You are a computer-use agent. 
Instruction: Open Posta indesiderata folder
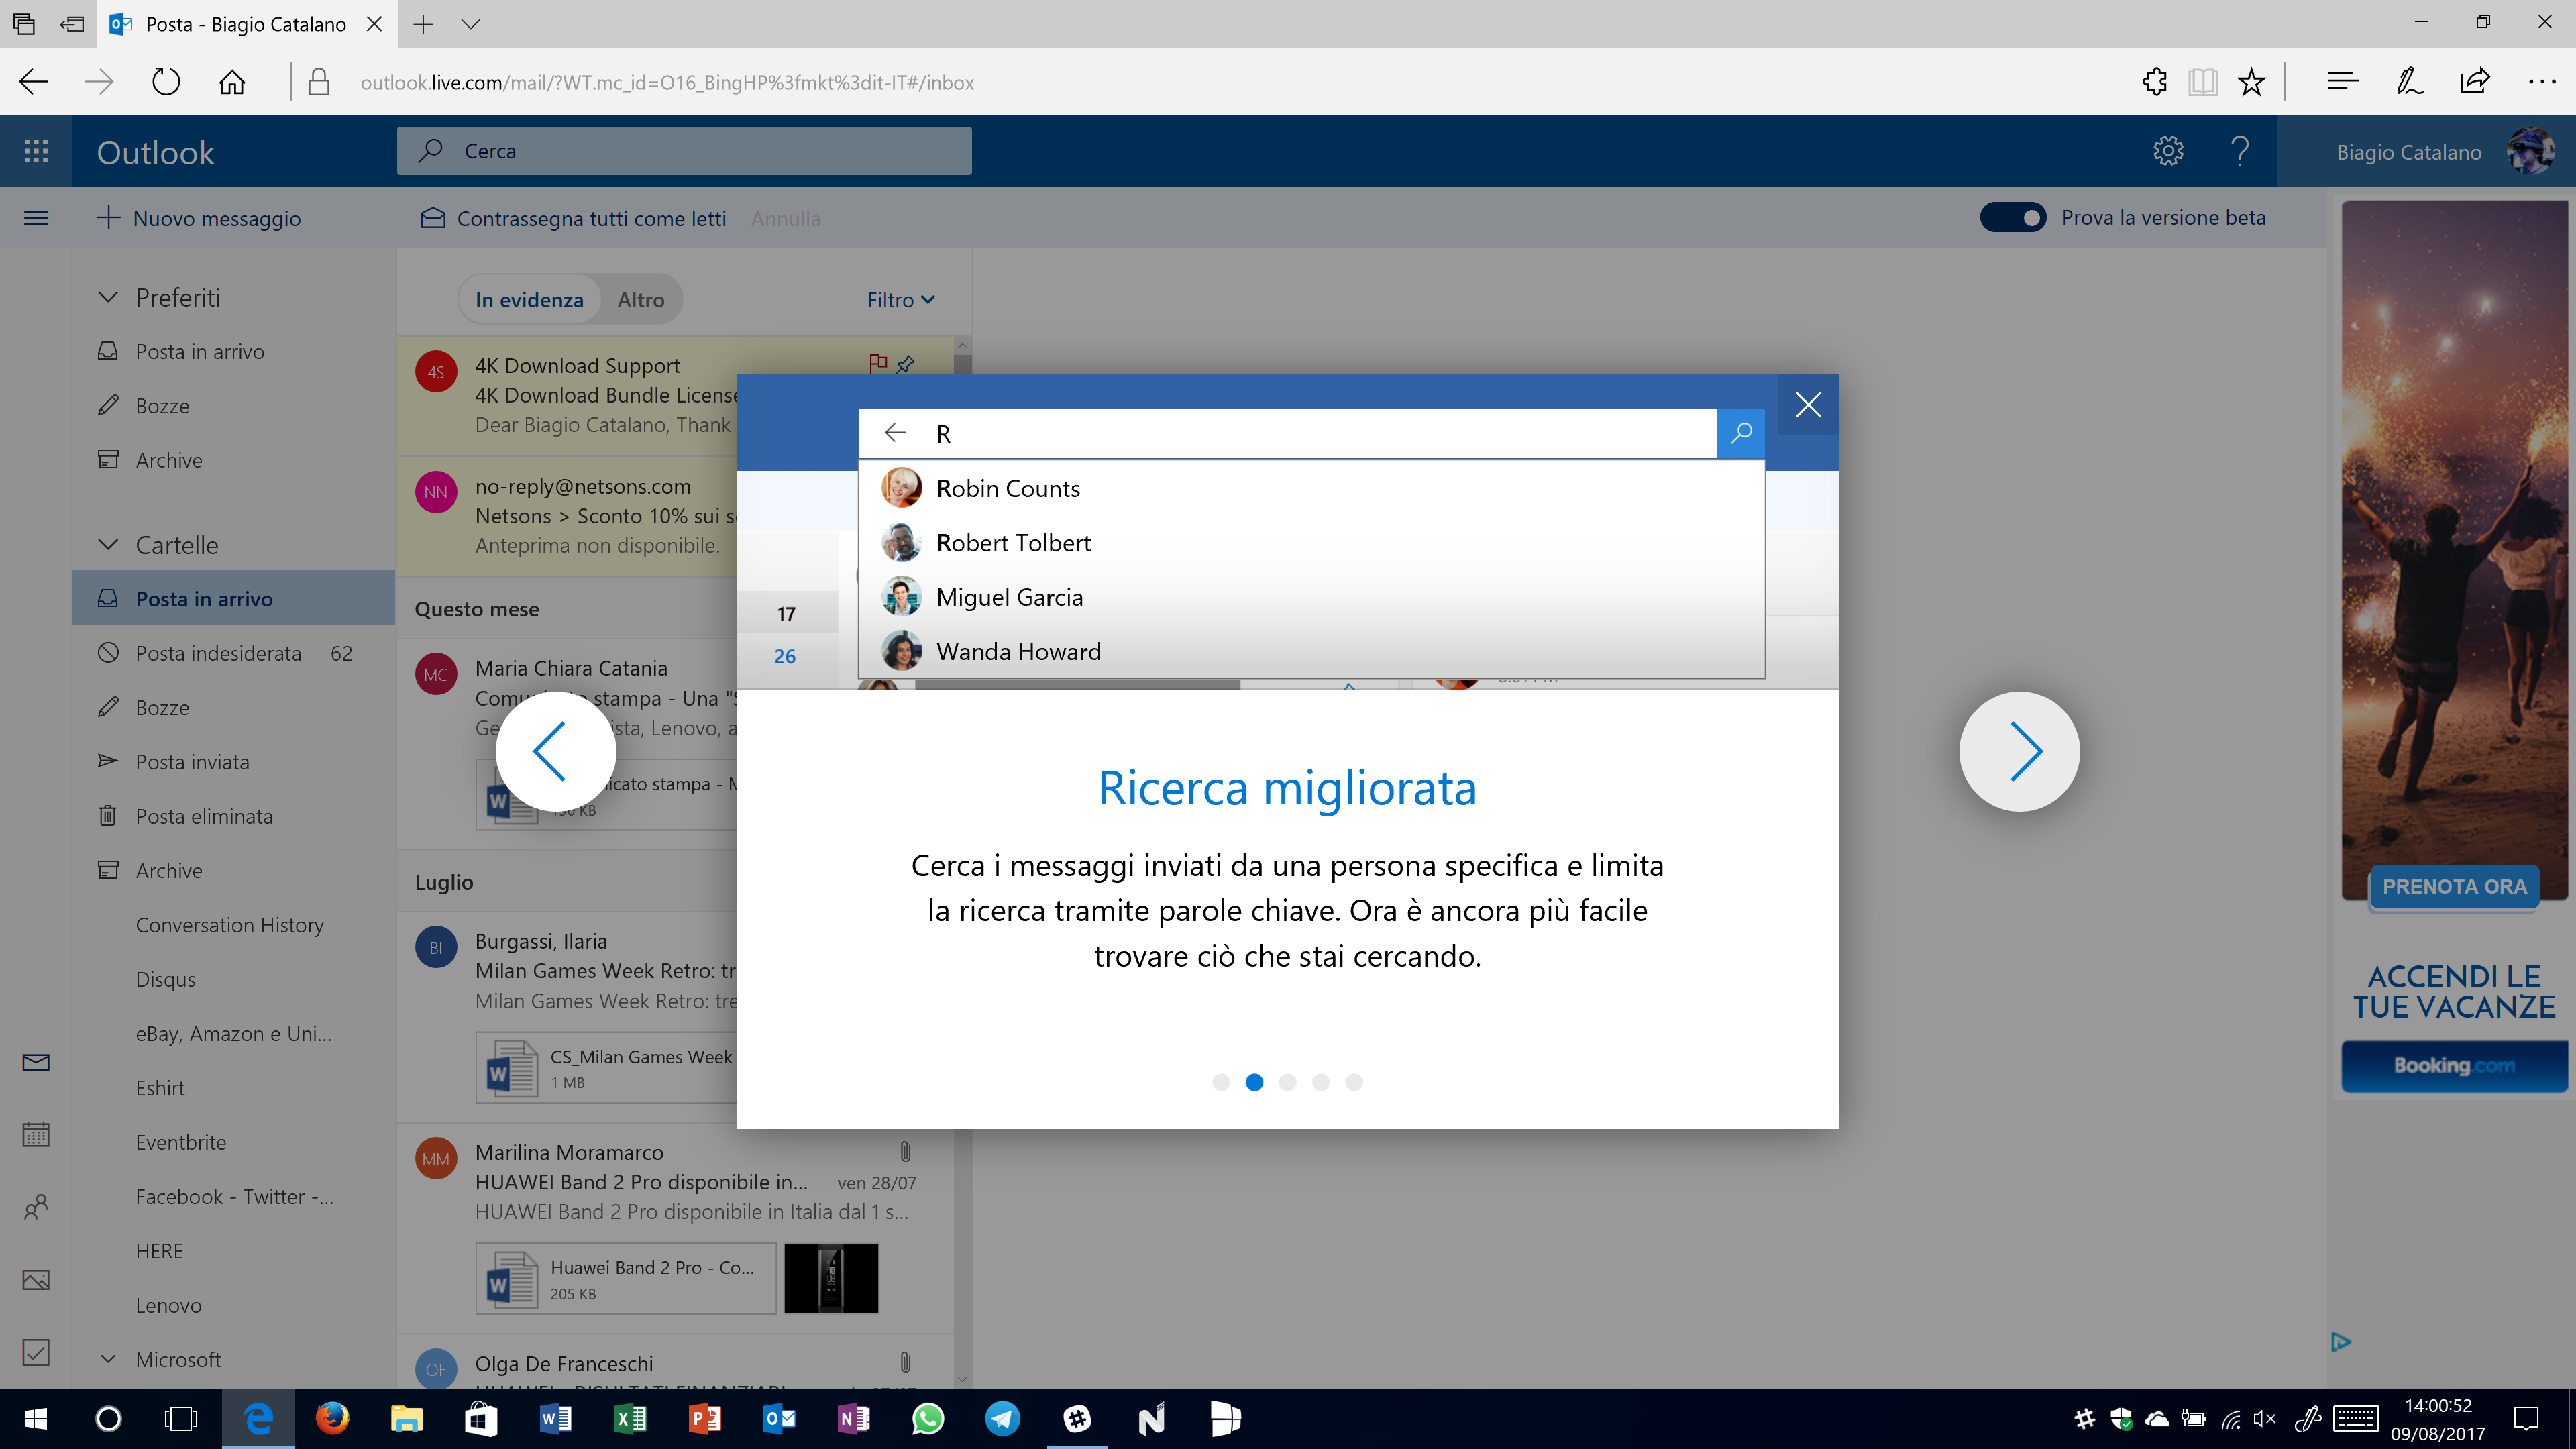coord(234,653)
